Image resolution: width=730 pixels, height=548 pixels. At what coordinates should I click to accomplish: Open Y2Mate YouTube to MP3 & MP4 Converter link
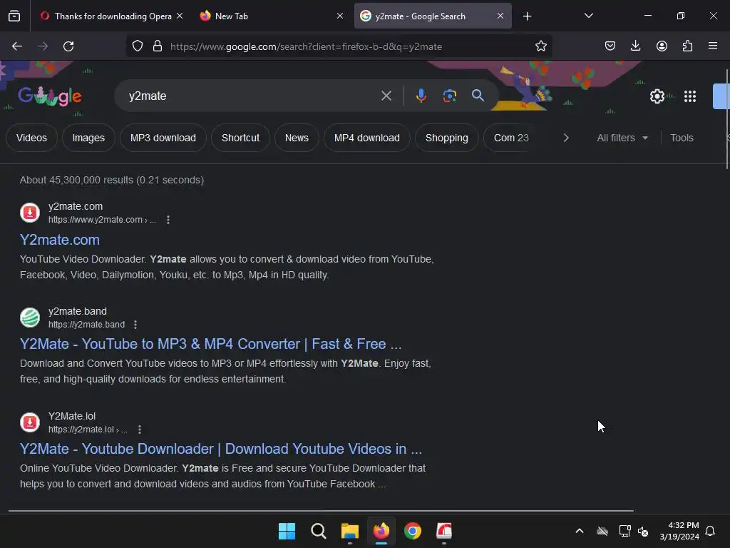coord(210,345)
